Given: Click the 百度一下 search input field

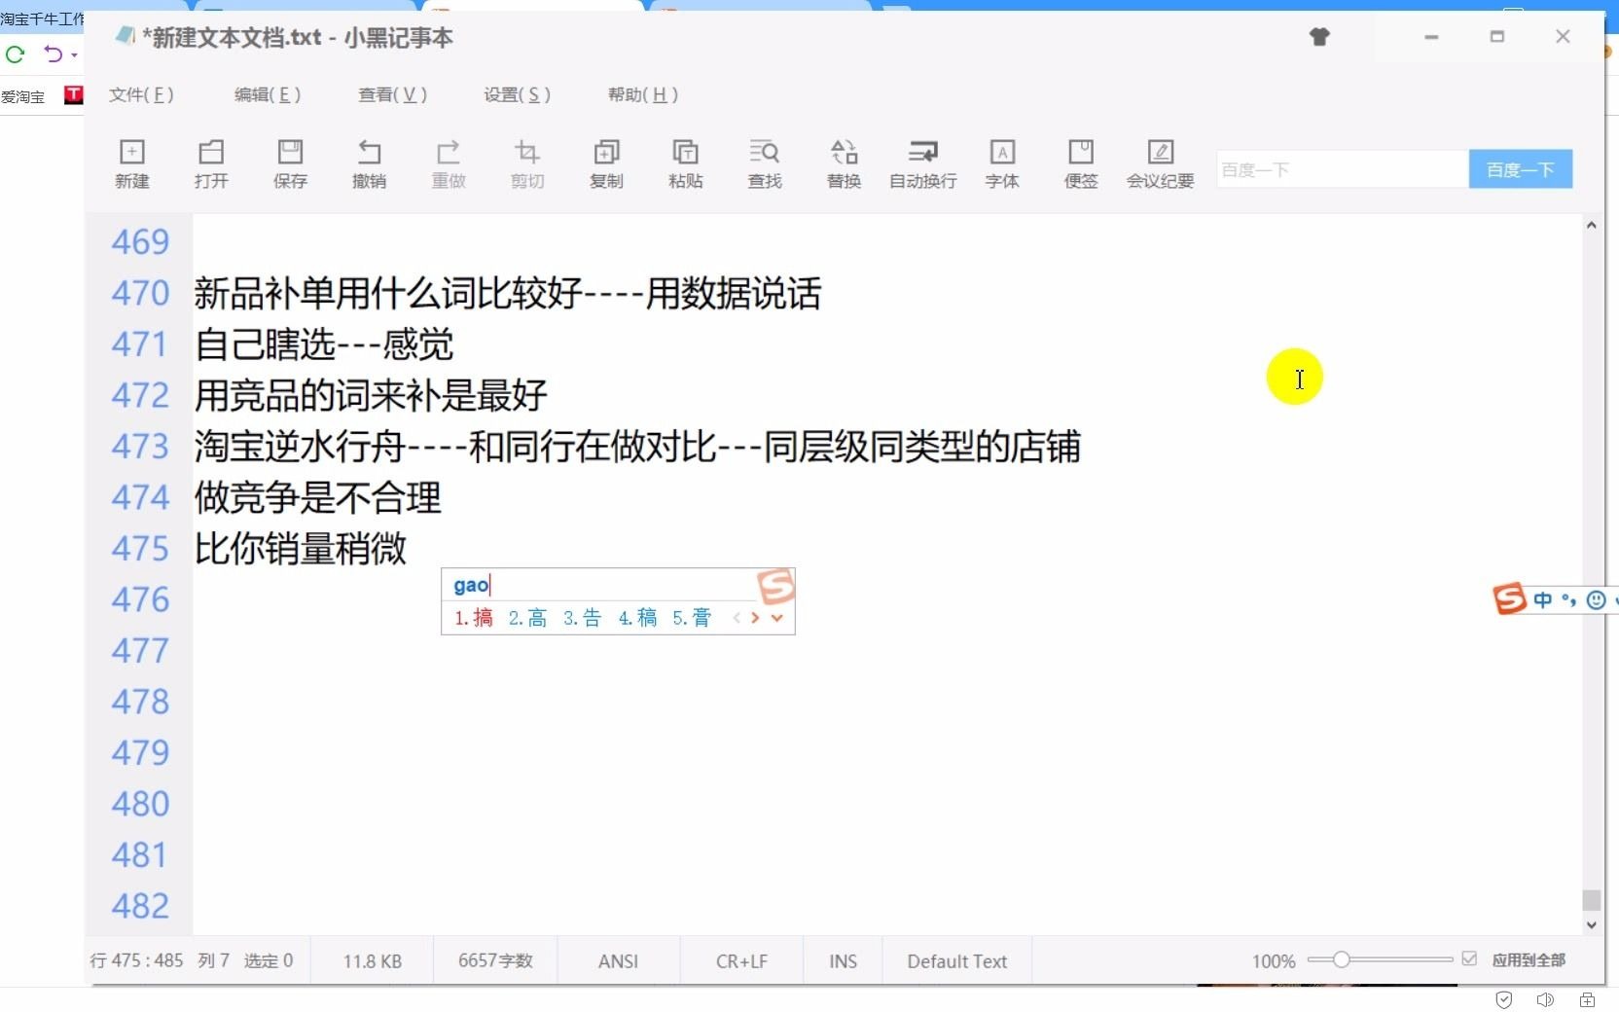Looking at the screenshot, I should tap(1342, 169).
